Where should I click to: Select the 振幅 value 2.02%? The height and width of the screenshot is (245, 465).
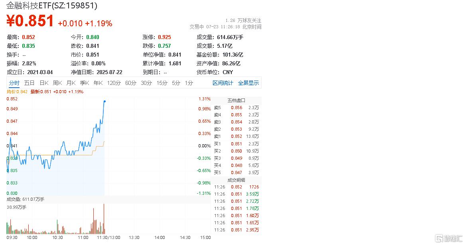29,63
